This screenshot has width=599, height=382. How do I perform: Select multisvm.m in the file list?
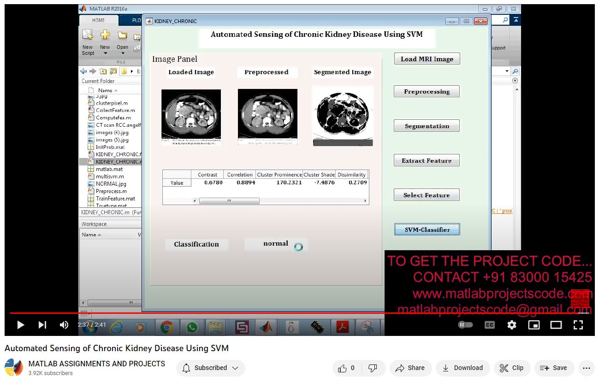110,176
